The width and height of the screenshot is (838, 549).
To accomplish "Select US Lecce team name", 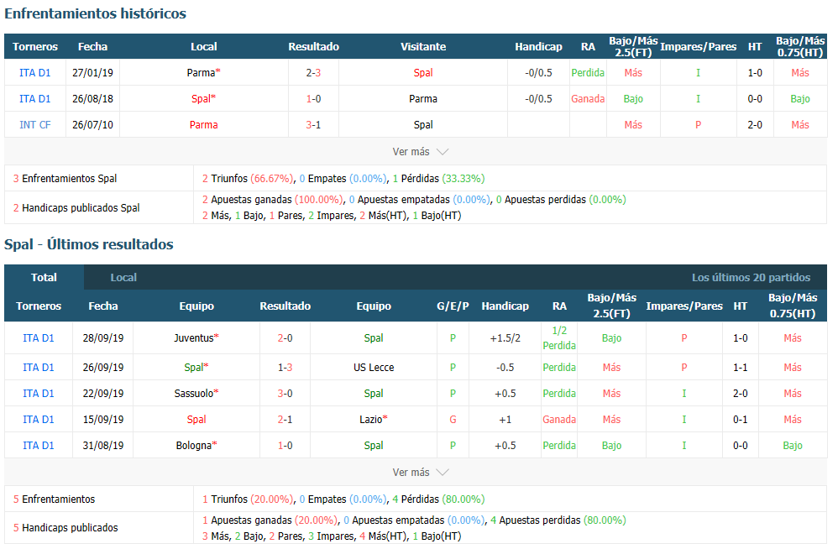I will click(374, 368).
